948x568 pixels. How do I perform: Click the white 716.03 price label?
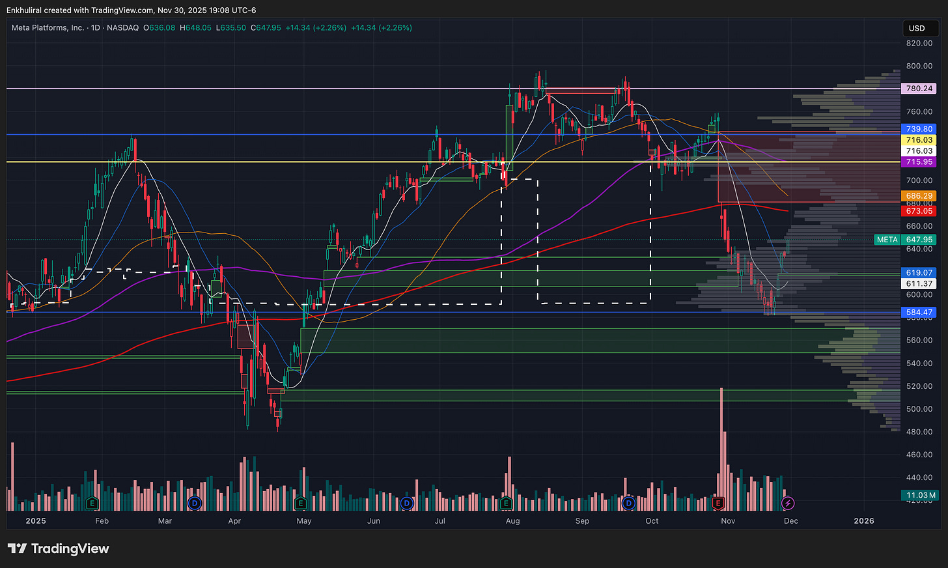[x=919, y=151]
